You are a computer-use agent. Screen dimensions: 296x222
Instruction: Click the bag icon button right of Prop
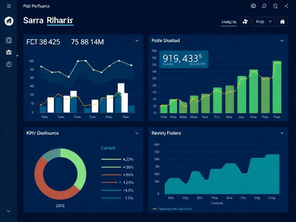coord(282,22)
